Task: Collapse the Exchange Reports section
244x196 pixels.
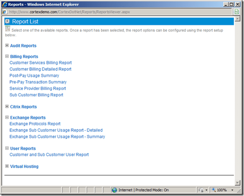Action: 6,117
